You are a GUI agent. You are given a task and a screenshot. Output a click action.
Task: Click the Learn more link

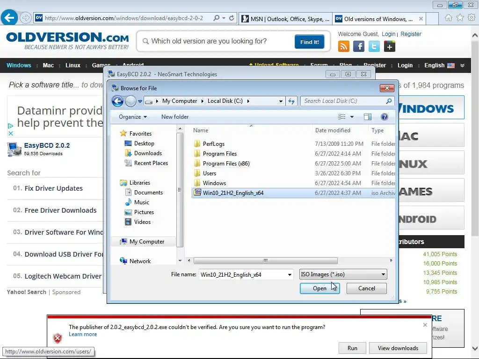[83, 334]
